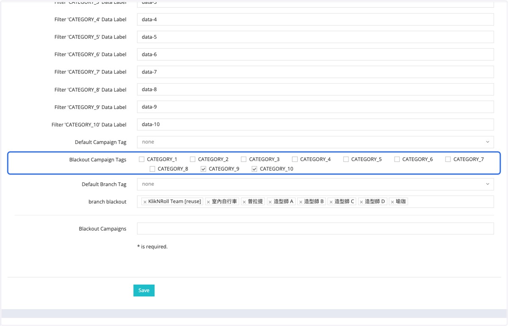Screen dimensions: 508x326
Task: Click the 'branch blackout' label text
Action: point(108,202)
